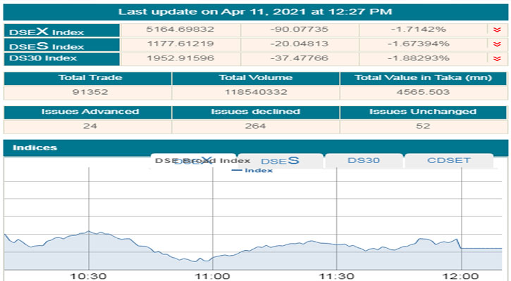Click the Issues Advanced count 24

[87, 126]
